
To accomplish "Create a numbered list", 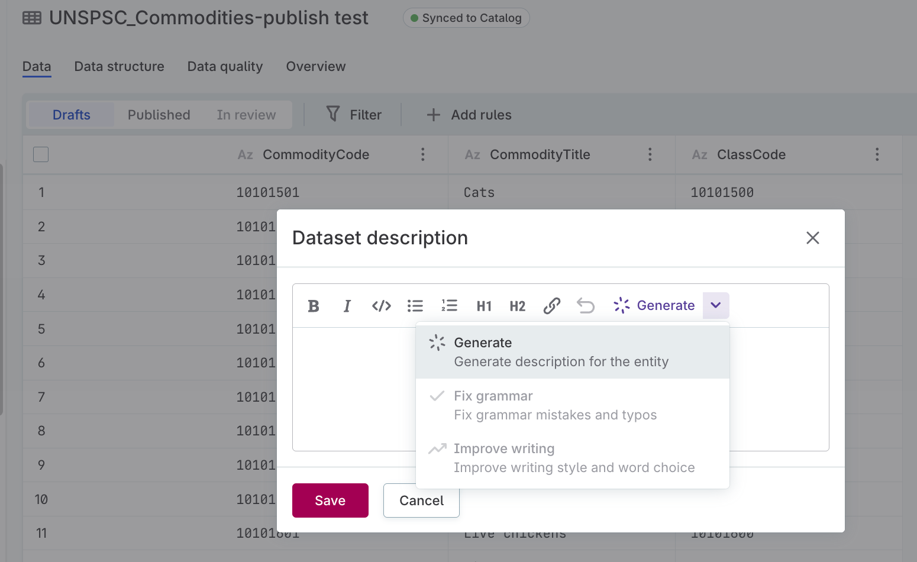I will 449,306.
